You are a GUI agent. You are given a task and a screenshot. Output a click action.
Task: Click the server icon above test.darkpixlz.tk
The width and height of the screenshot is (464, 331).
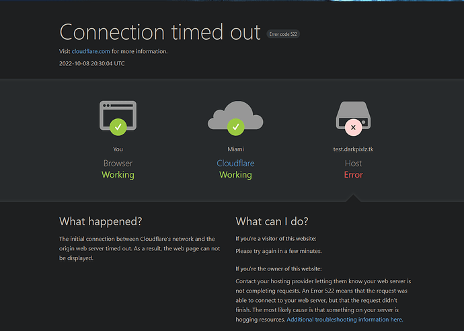pyautogui.click(x=353, y=118)
